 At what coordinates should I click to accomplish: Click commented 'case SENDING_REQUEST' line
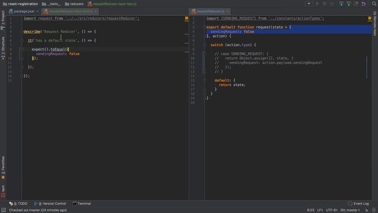click(242, 54)
